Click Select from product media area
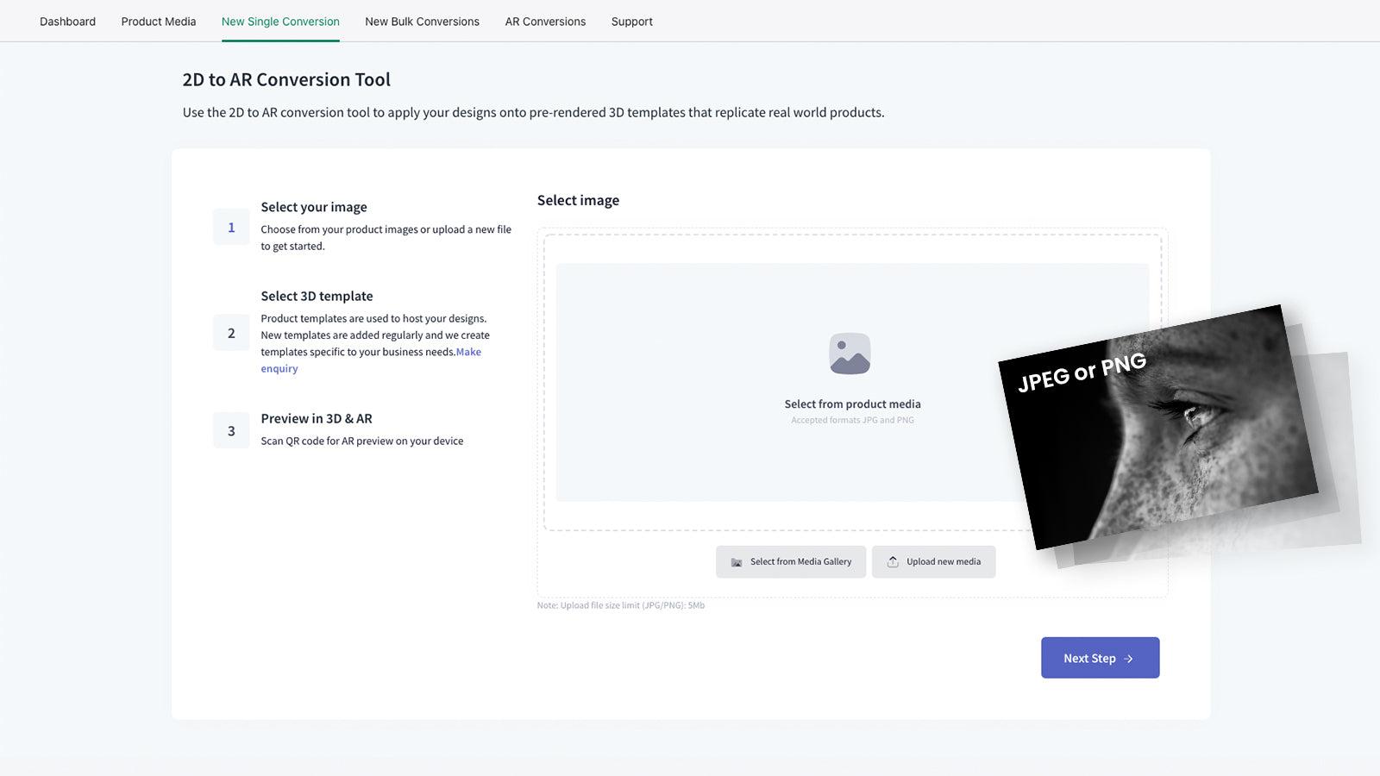The width and height of the screenshot is (1380, 776). (x=851, y=404)
